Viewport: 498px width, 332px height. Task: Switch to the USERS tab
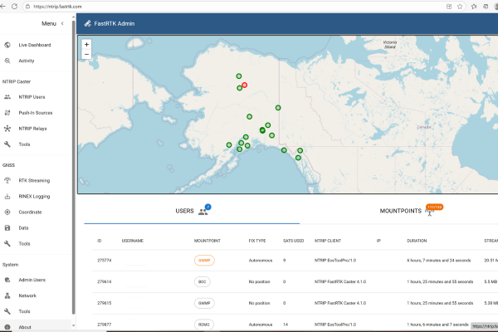tap(192, 211)
